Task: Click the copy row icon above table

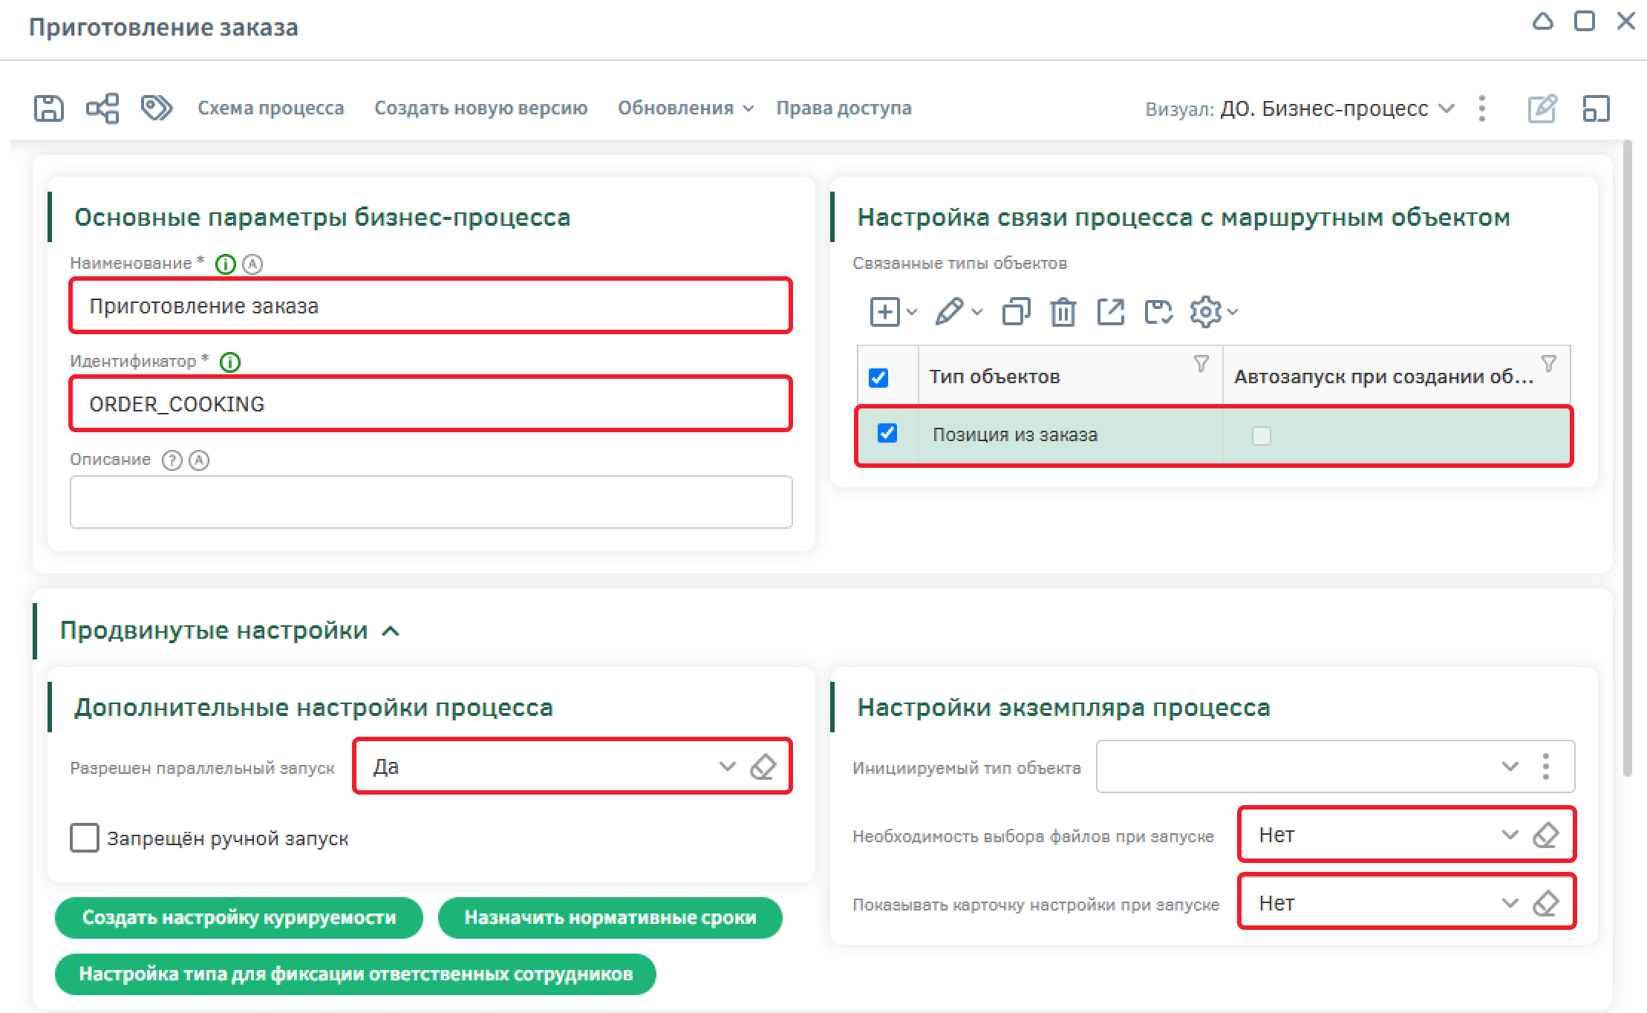Action: (x=1016, y=312)
